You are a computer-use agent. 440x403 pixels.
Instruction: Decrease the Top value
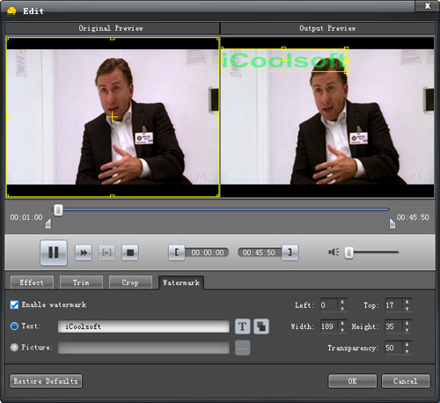(407, 308)
